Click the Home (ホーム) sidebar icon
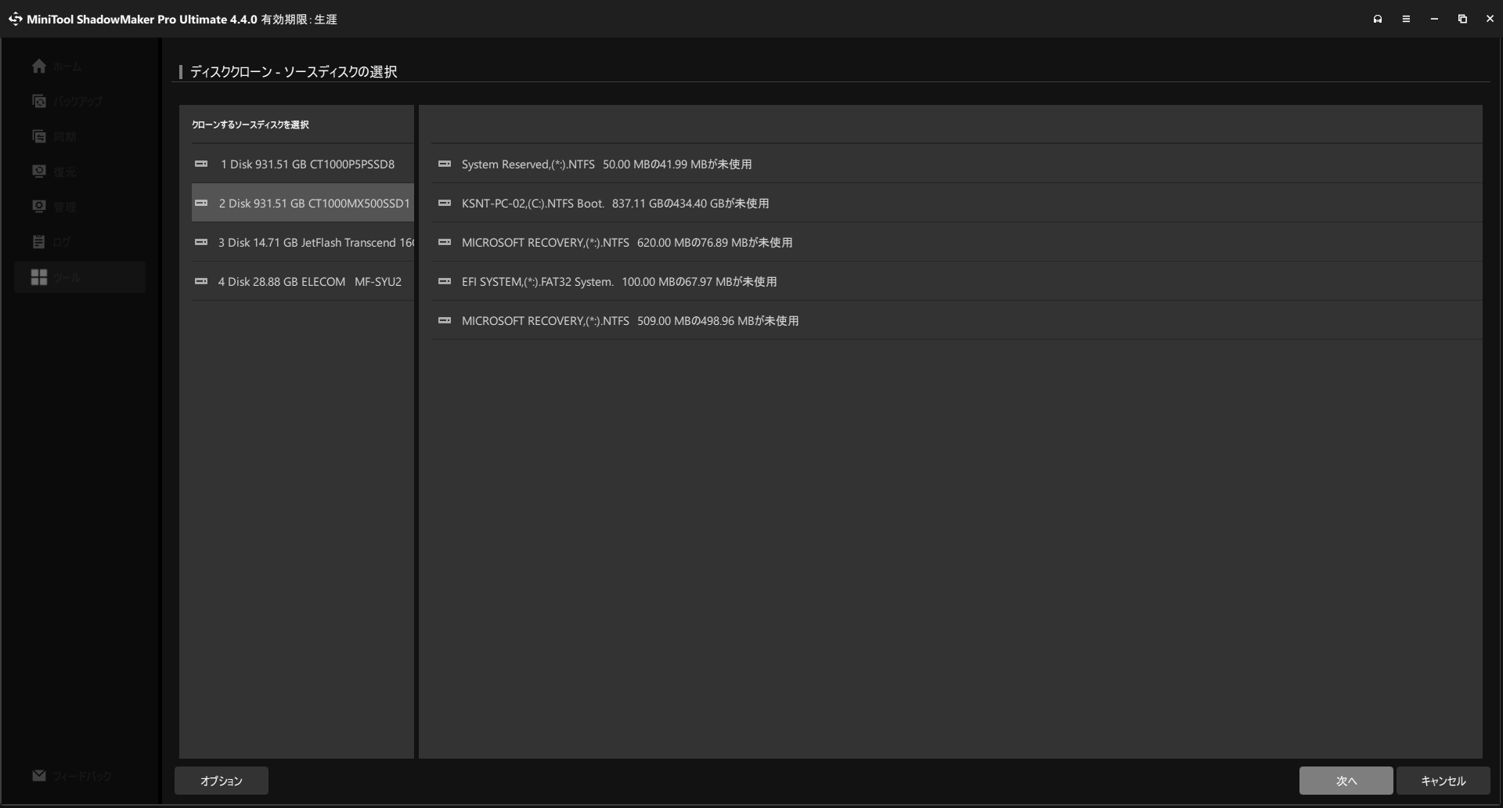1503x808 pixels. 39,67
